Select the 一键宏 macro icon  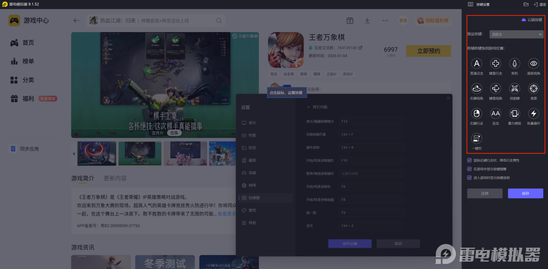pyautogui.click(x=476, y=138)
